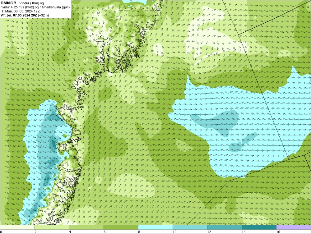Click the scale label '4'
Screen dimensions: 311x234
(x=70, y=232)
